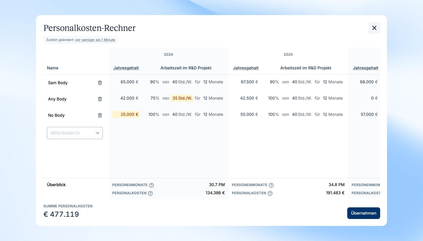
Task: Delete the Sam Body row
Action: pos(100,83)
